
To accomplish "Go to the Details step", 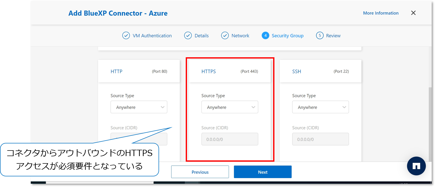I will point(201,36).
